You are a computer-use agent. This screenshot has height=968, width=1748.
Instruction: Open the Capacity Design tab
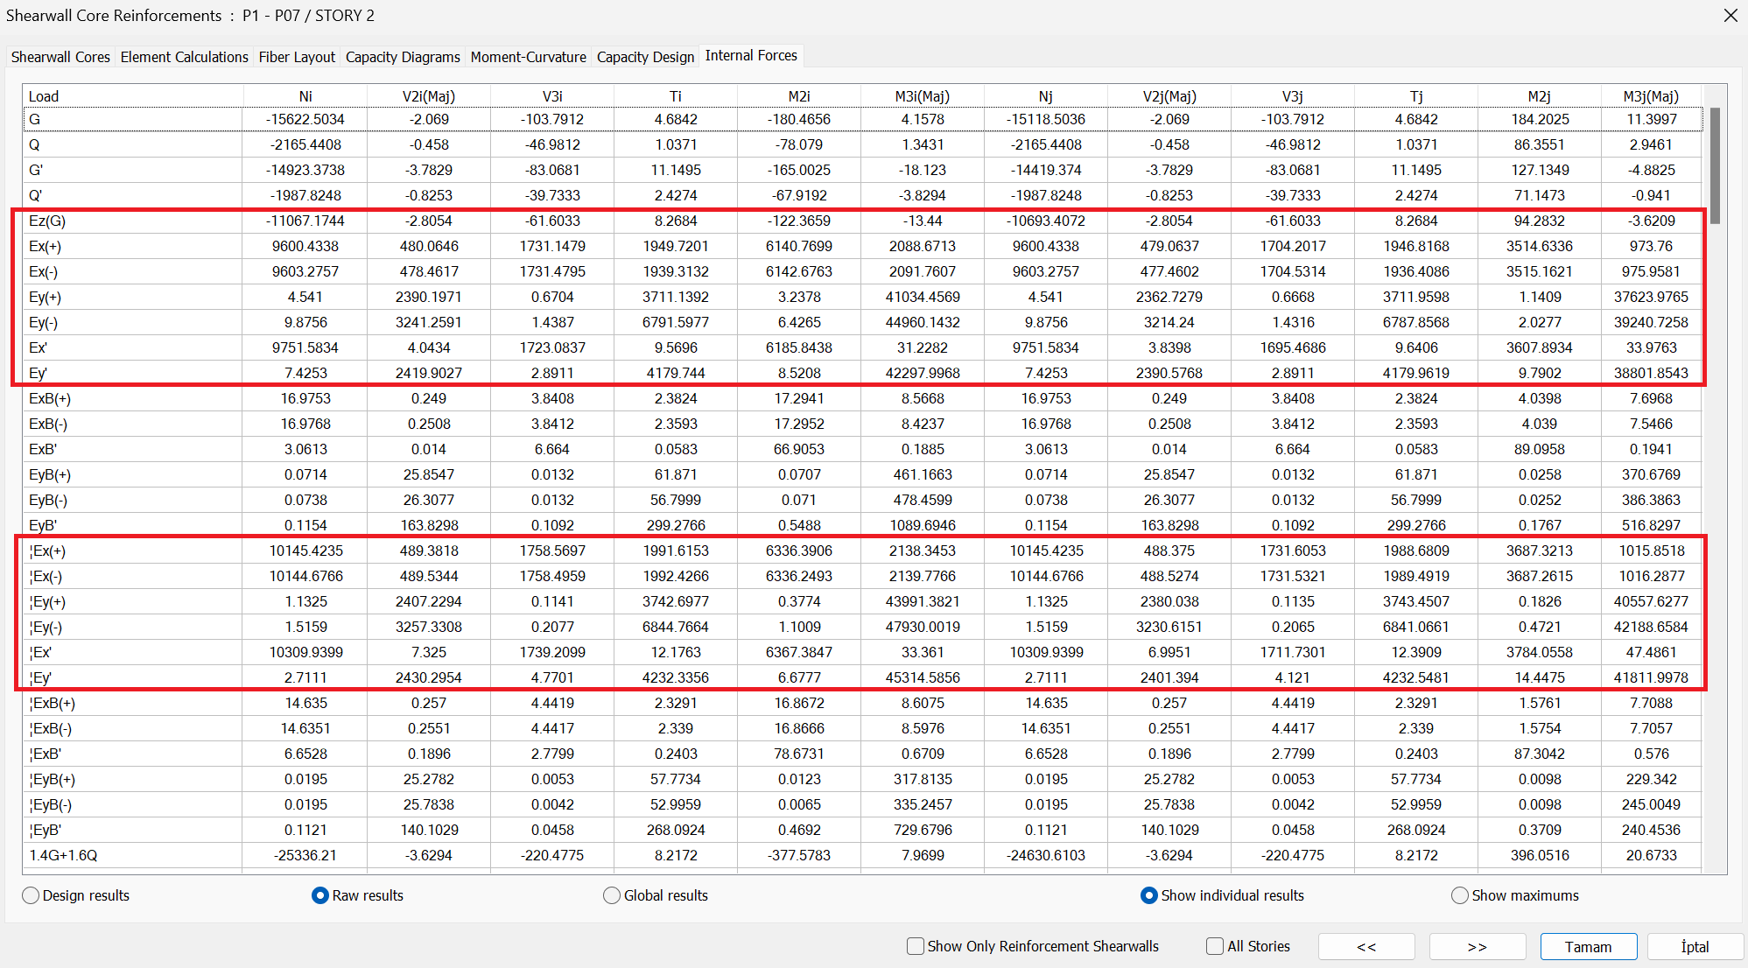click(x=645, y=57)
